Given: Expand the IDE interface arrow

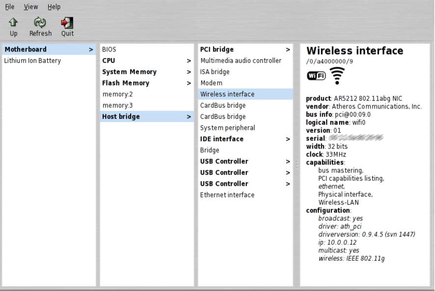Looking at the screenshot, I should pos(288,139).
